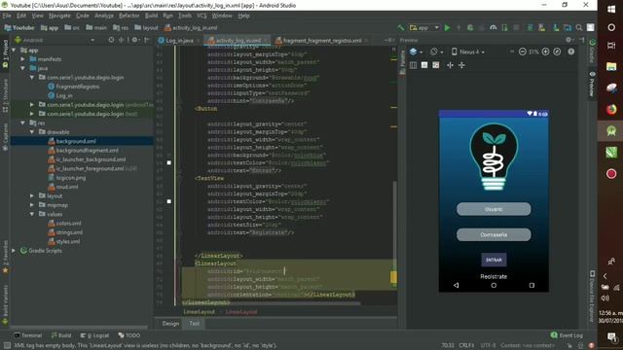The image size is (623, 350).
Task: Click the Make Project hammer icon
Action: coord(400,28)
